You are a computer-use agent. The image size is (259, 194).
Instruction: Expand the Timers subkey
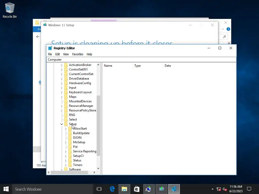tap(66, 165)
